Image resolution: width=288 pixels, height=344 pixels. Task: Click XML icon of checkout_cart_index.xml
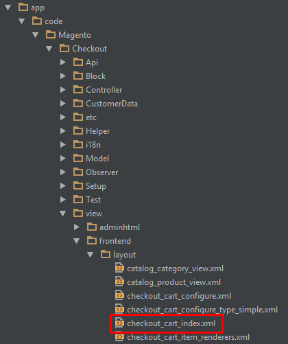[119, 323]
